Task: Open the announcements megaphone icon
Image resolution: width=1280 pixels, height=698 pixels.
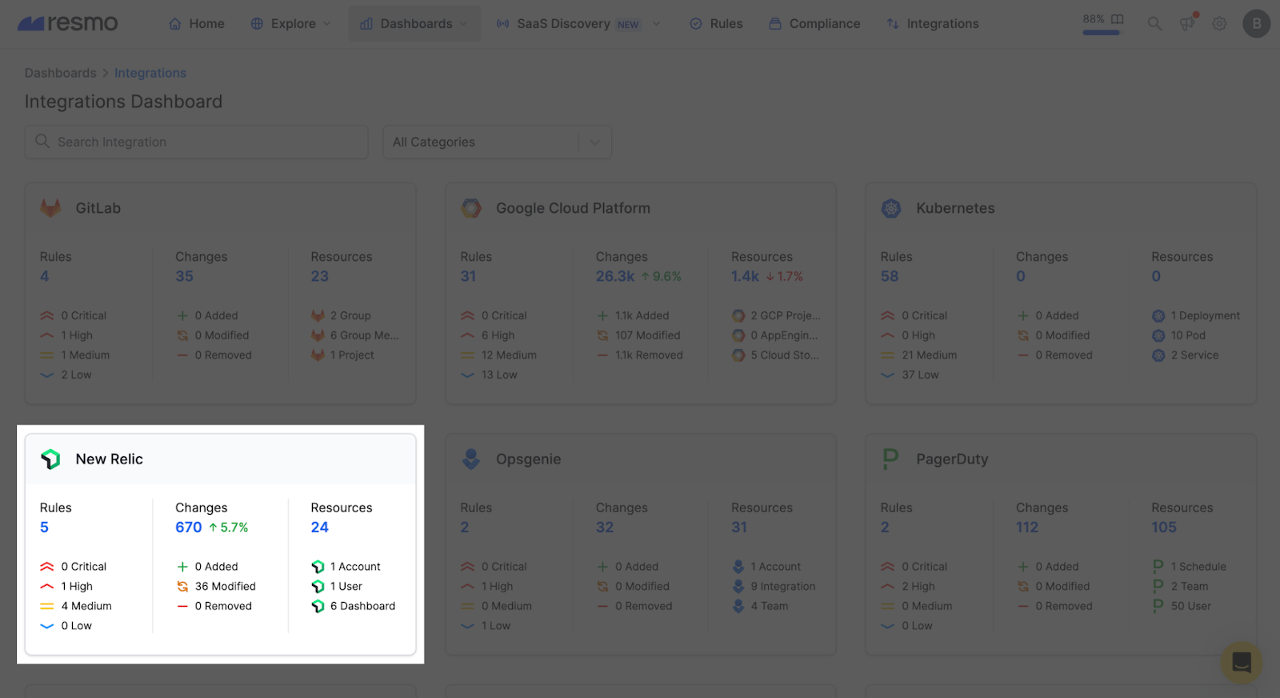Action: tap(1187, 24)
